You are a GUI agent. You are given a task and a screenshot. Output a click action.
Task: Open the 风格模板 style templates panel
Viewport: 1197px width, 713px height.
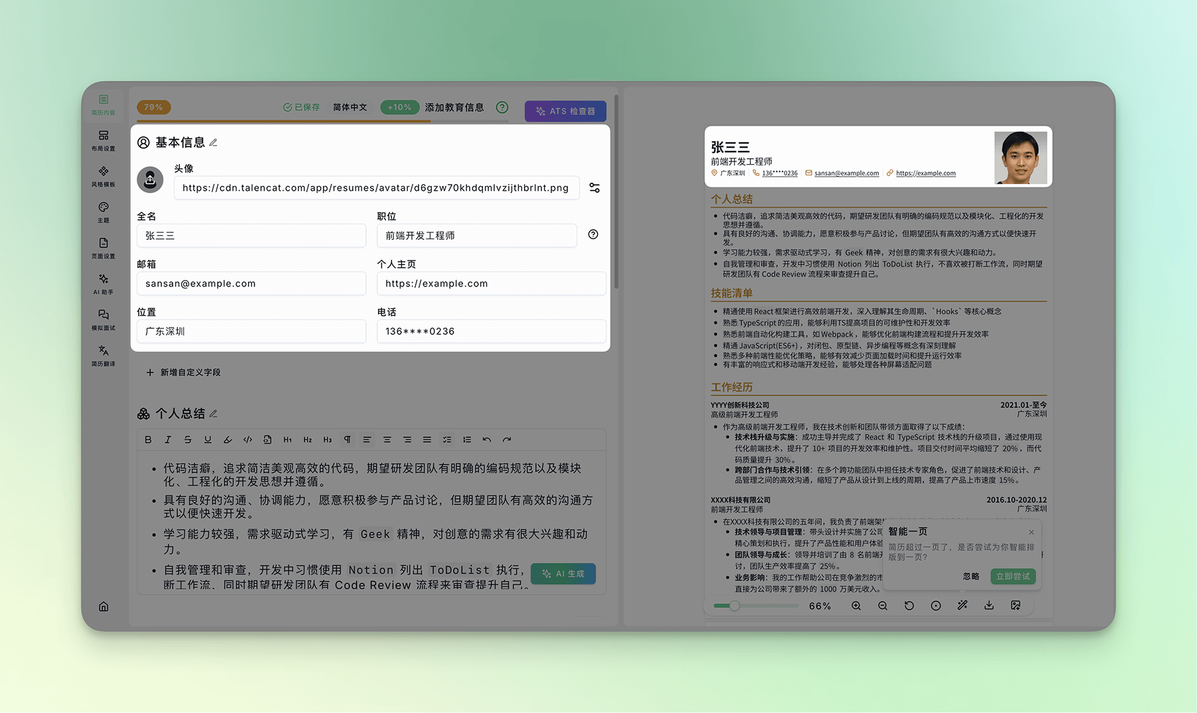(103, 176)
